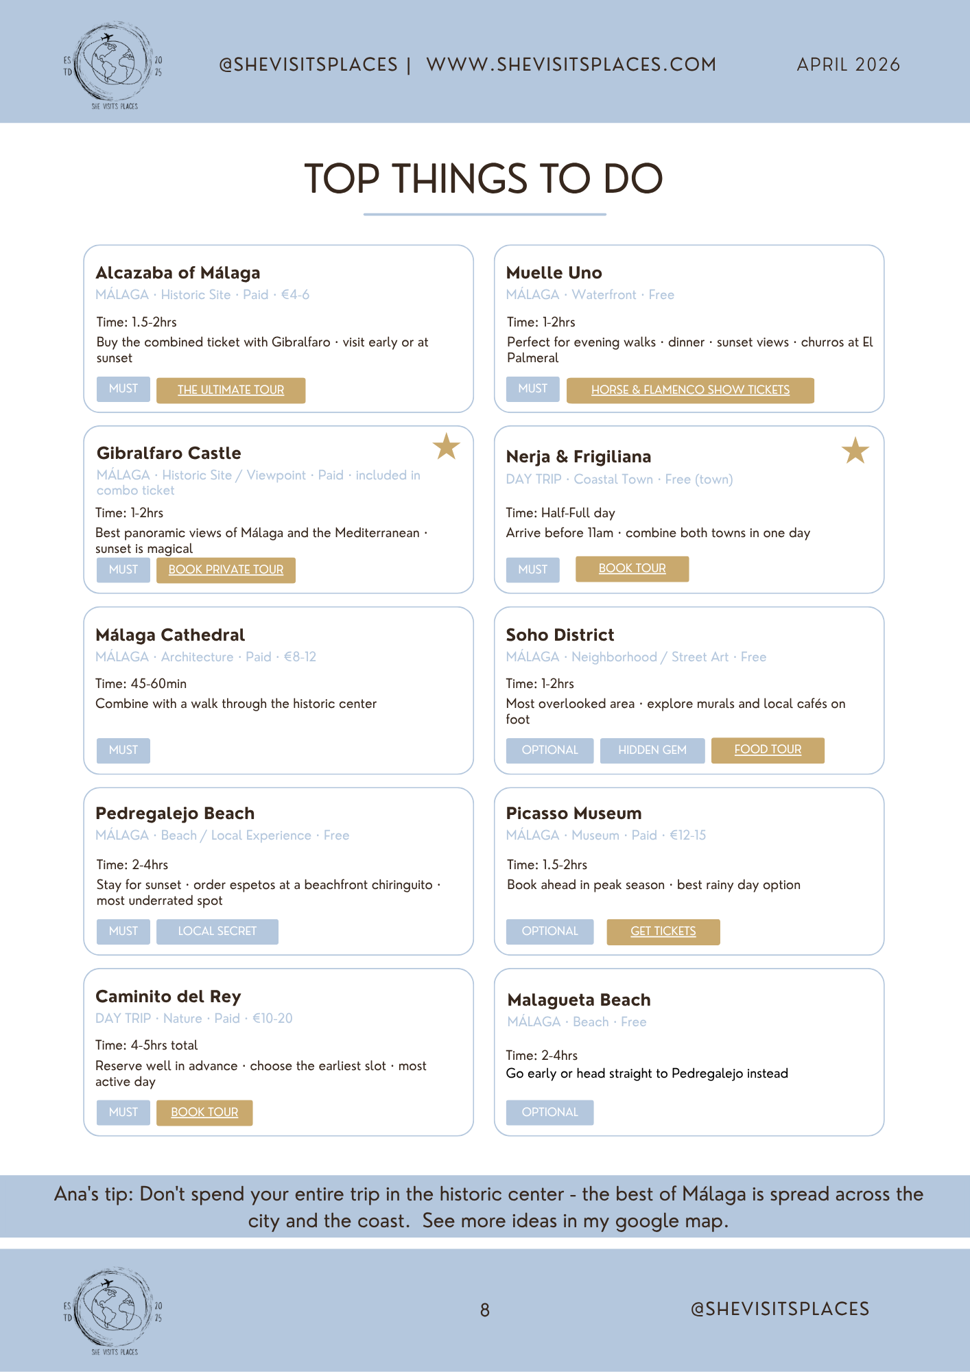Click the MUST tag on Málaga Cathedral card

[123, 750]
